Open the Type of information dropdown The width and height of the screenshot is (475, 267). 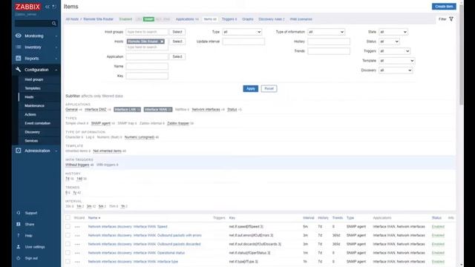pyautogui.click(x=326, y=32)
